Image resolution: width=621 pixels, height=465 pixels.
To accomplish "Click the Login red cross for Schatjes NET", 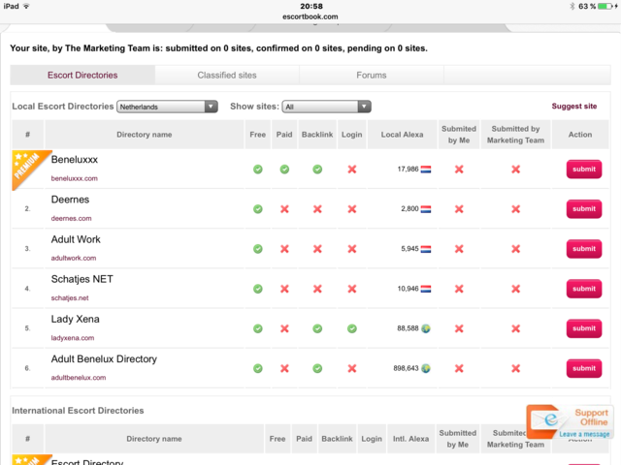I will click(352, 289).
